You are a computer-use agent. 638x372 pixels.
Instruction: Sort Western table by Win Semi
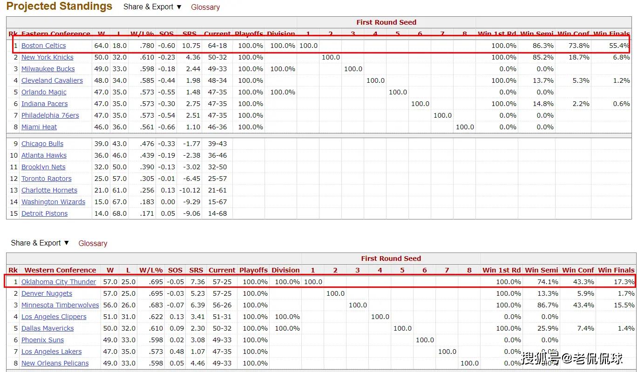[541, 270]
